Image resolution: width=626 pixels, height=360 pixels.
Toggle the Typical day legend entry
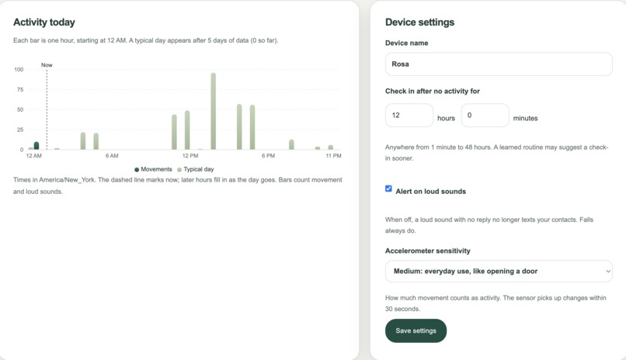[x=196, y=169]
